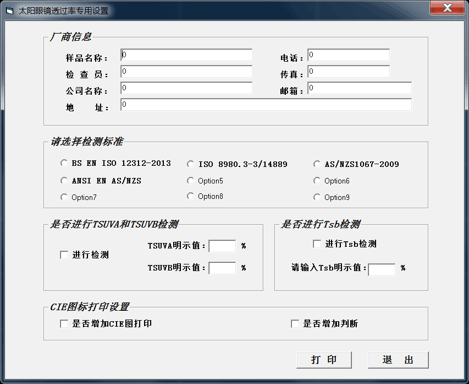Viewport: 469px width, 384px height.
Task: Select the 地址 text field
Action: 266,105
